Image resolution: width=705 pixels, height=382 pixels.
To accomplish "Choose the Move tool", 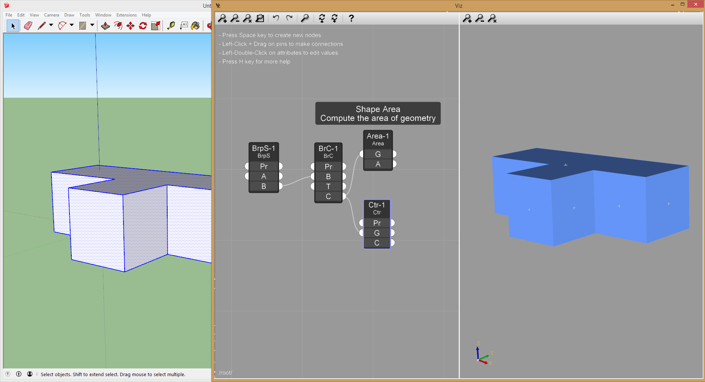I will pyautogui.click(x=130, y=26).
